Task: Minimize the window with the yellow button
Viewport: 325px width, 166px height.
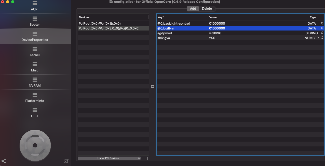Action: pyautogui.click(x=8, y=2)
